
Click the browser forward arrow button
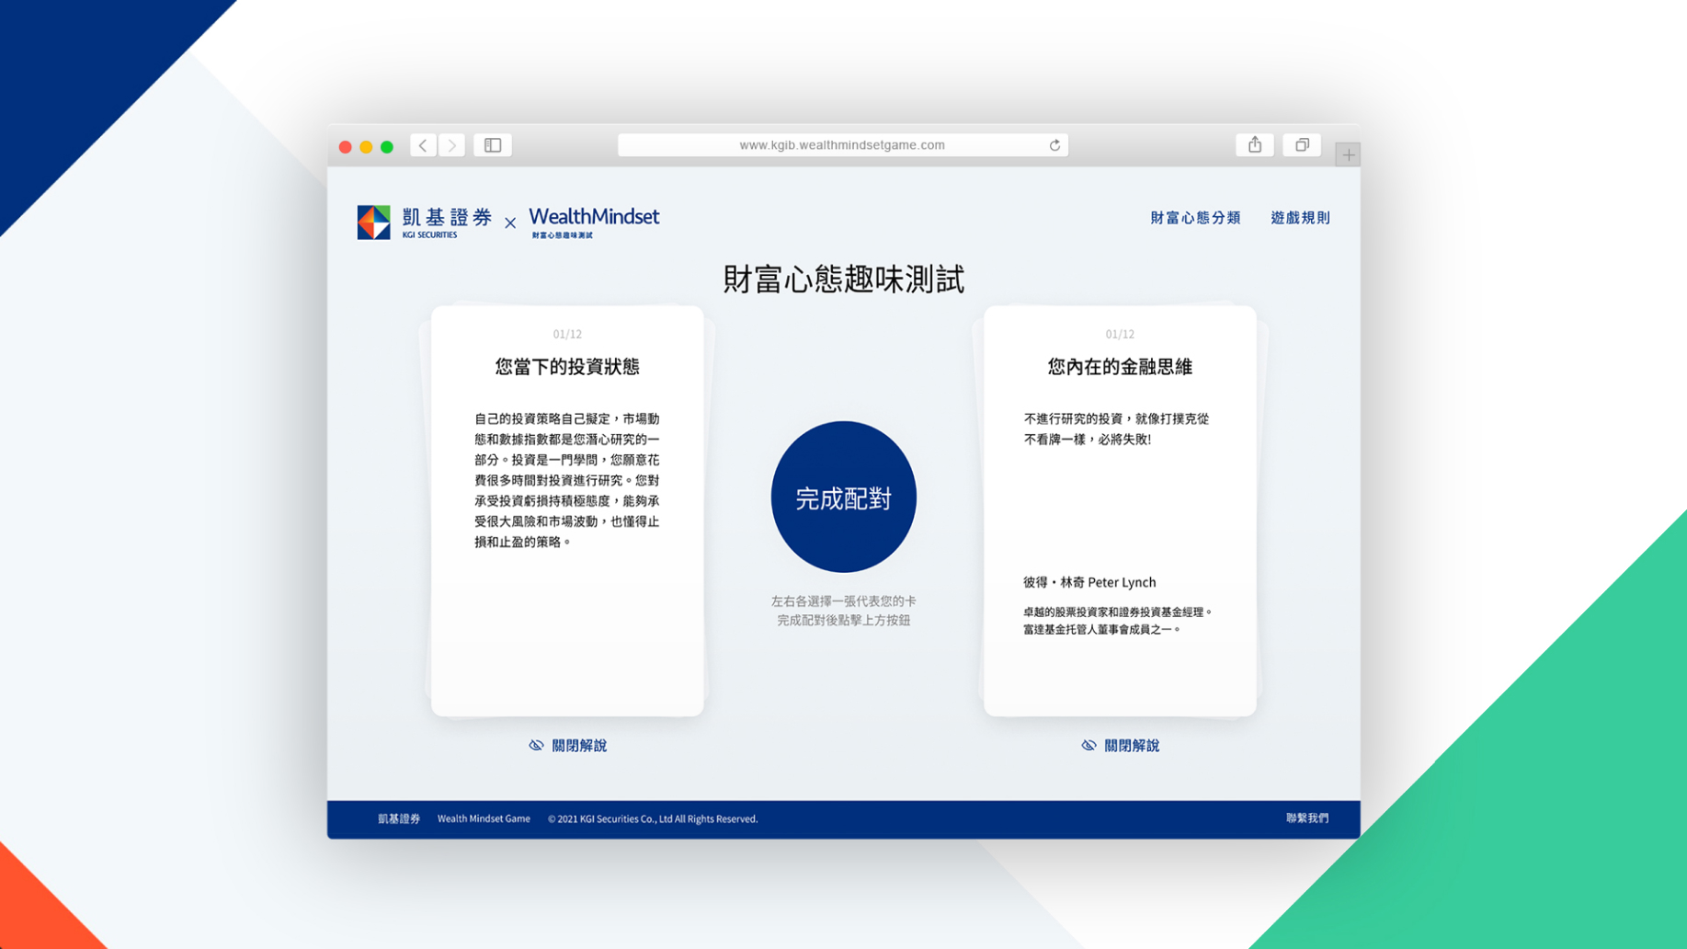pyautogui.click(x=451, y=145)
